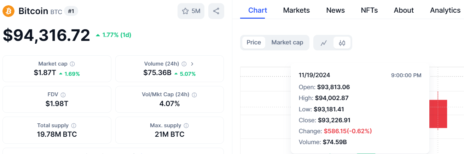Open the NFTs tab
This screenshot has width=464, height=154.
pyautogui.click(x=369, y=10)
